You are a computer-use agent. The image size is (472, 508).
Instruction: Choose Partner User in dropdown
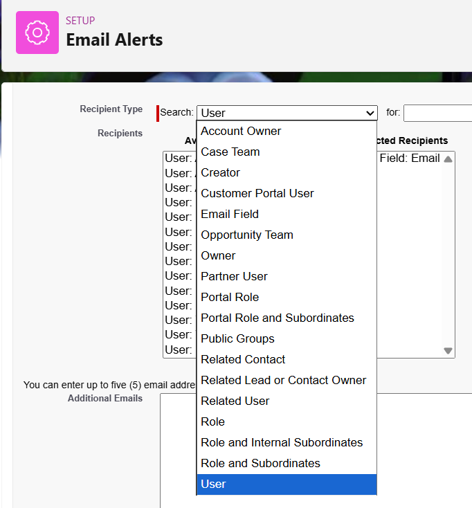(234, 276)
